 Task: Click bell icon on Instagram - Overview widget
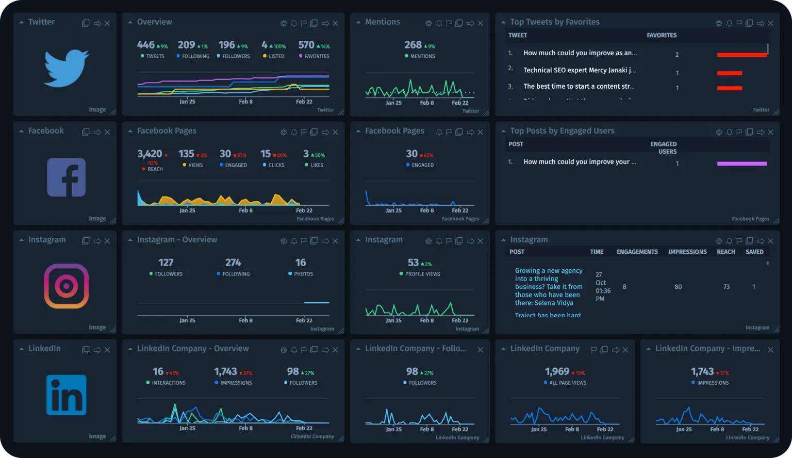click(294, 241)
